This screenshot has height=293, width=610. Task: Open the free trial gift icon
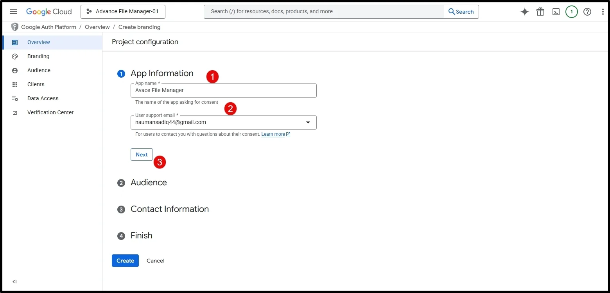pyautogui.click(x=540, y=12)
